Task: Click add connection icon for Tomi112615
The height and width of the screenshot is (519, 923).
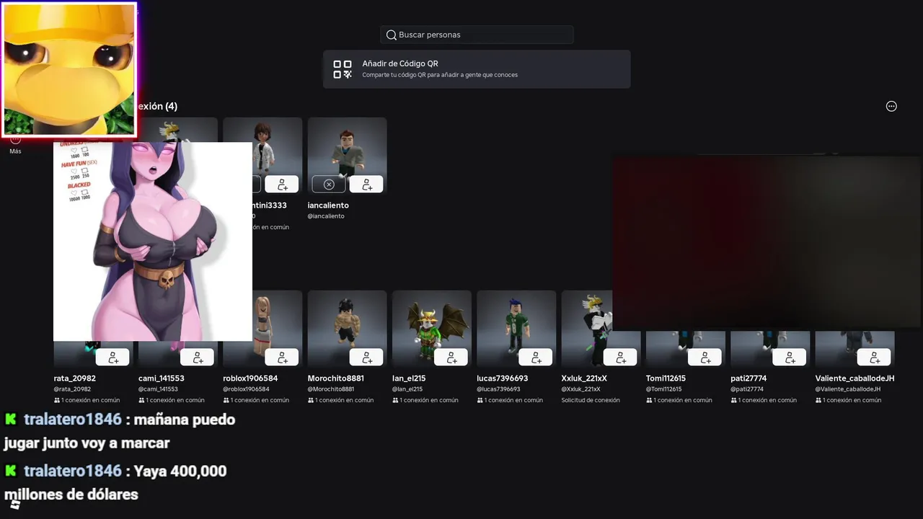Action: [705, 358]
